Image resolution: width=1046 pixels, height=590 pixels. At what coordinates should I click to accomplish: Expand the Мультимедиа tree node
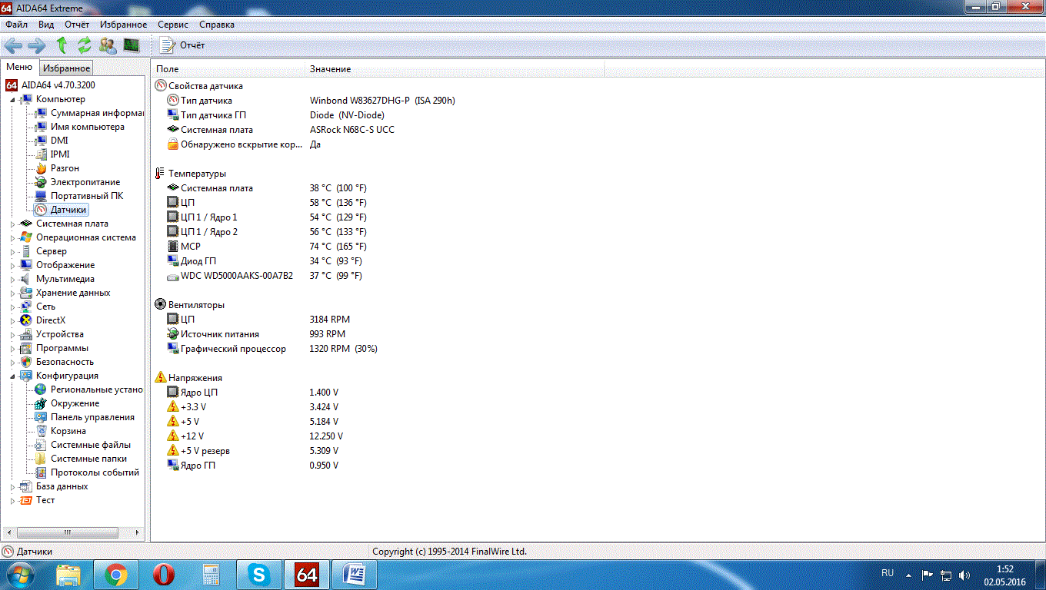(x=12, y=279)
